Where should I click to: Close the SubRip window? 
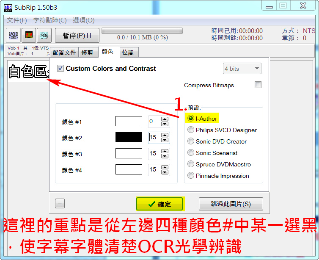point(303,6)
